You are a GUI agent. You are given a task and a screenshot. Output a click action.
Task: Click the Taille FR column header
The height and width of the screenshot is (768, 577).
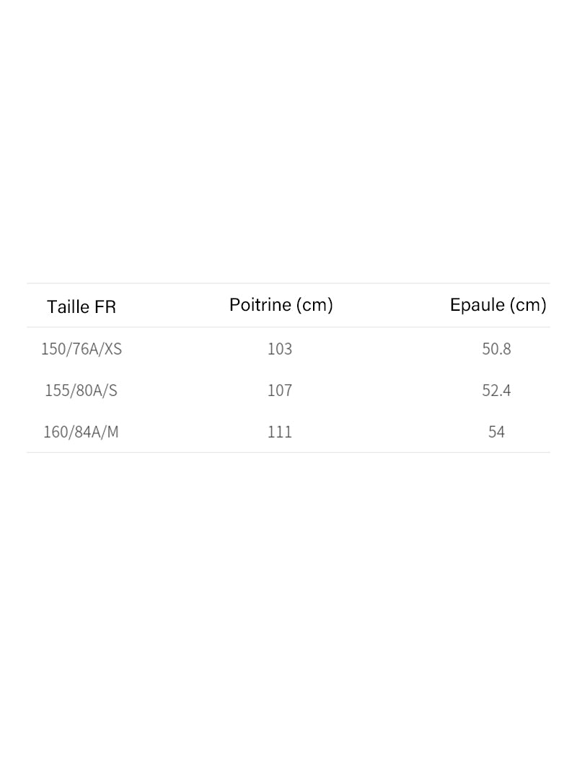[82, 306]
